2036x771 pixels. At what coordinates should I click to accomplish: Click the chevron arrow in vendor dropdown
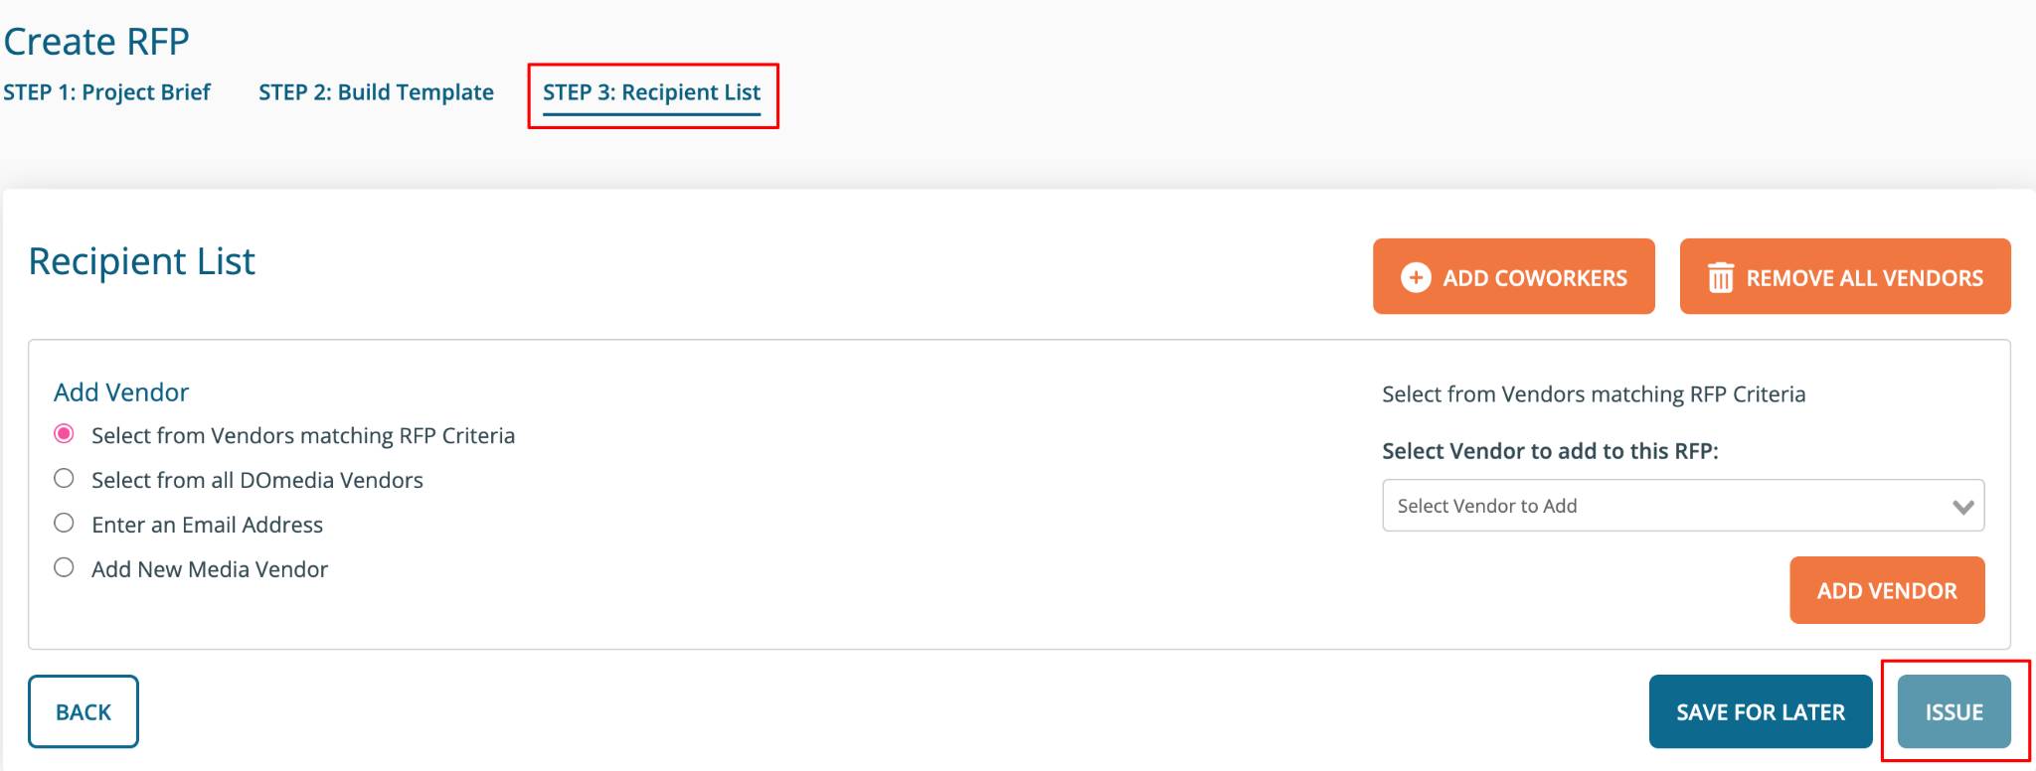tap(1962, 507)
